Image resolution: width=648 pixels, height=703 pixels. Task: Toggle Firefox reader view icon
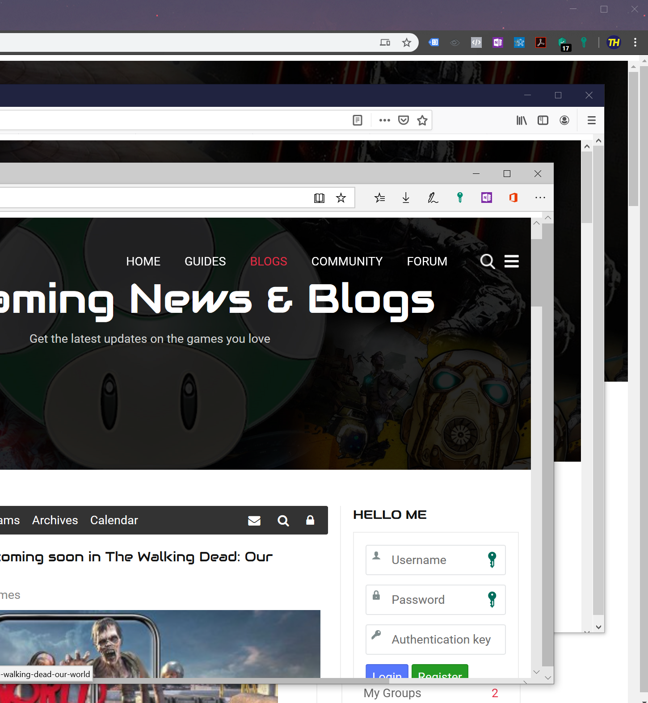[358, 120]
